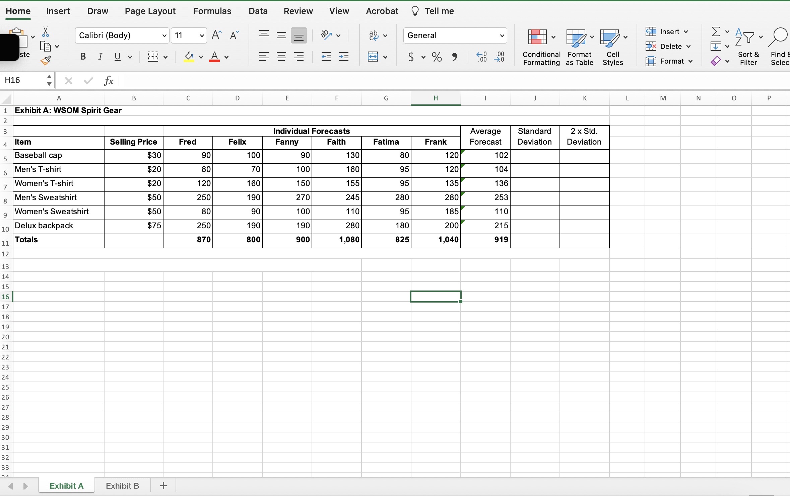Open the font size dropdown

tap(202, 35)
